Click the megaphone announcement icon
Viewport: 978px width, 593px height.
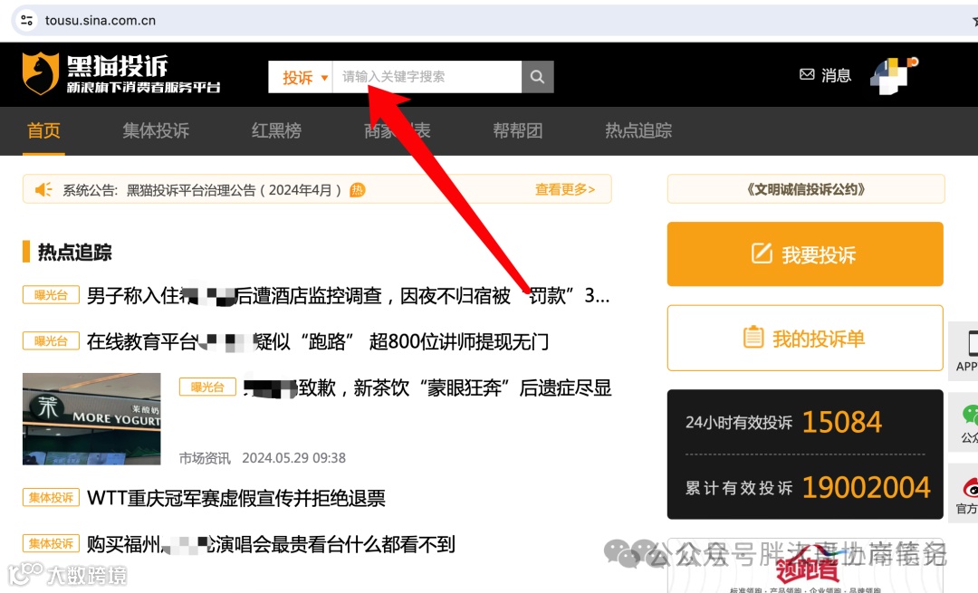pyautogui.click(x=43, y=189)
